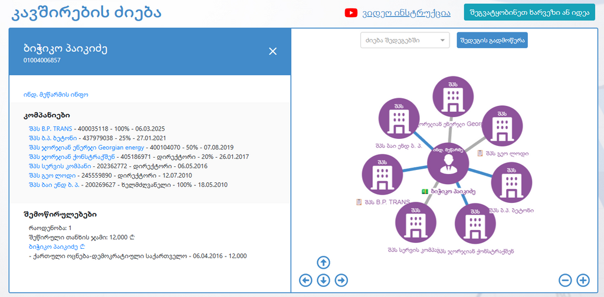Open the შპს ჯორჯიან ენერჯი Georgian energy link
This screenshot has height=297, width=604.
coord(86,147)
